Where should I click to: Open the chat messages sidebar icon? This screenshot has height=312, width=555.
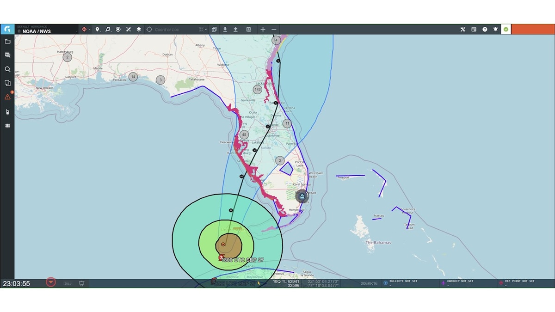click(x=7, y=55)
